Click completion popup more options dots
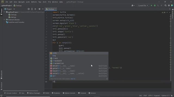174x97 pixels. coord(107,79)
